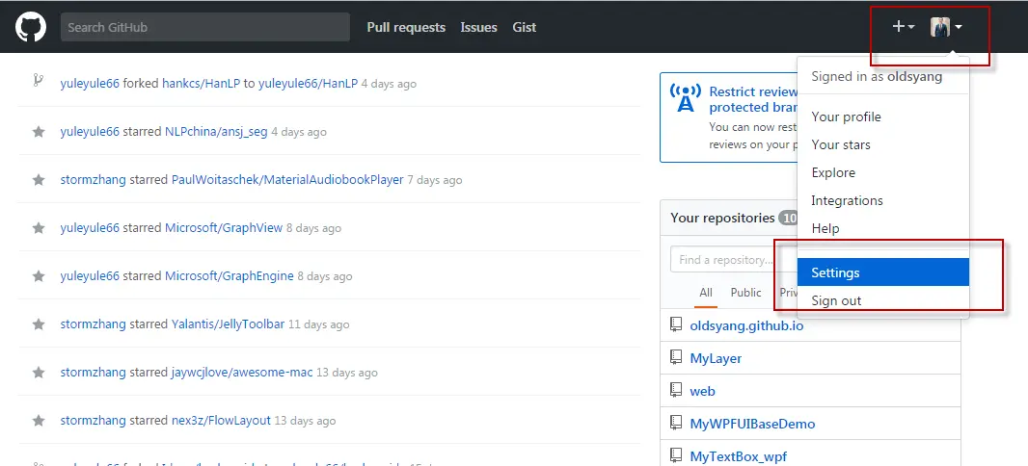
Task: Open MyTextBox_wpf repository
Action: click(739, 456)
